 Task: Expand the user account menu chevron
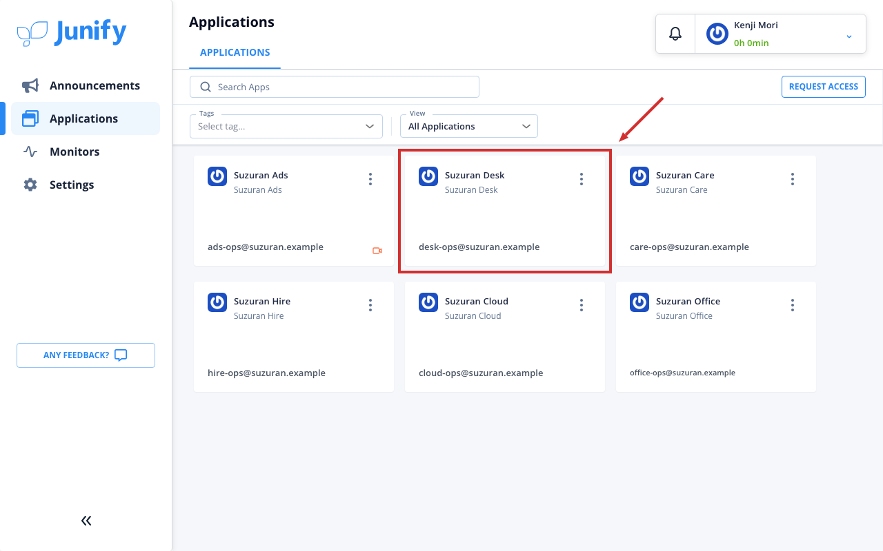(x=849, y=37)
